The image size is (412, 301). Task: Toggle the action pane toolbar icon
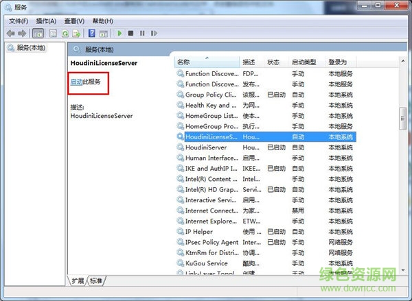pyautogui.click(x=104, y=34)
